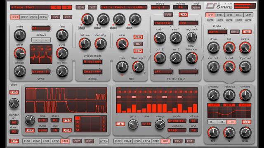The image size is (264, 148).
Task: Open the infecto filter type dropdown
Action: (163, 23)
